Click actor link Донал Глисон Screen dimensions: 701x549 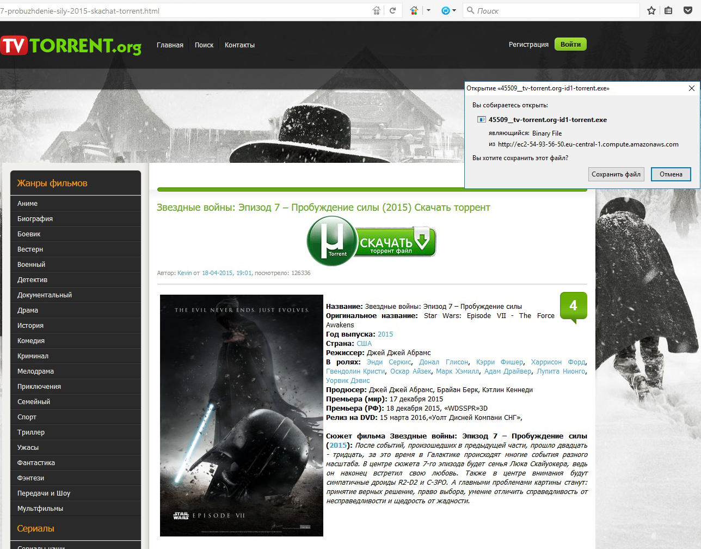pos(444,362)
